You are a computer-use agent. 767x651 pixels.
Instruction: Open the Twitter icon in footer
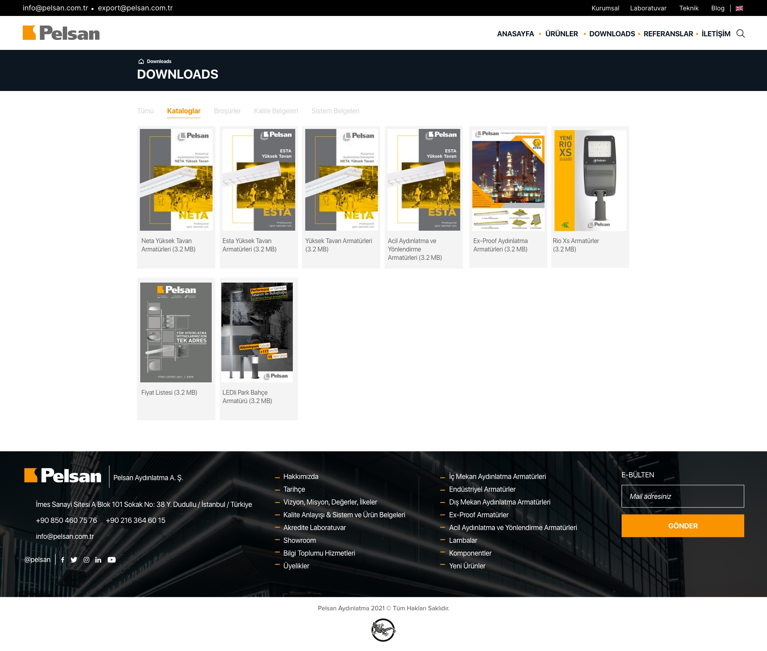[74, 560]
